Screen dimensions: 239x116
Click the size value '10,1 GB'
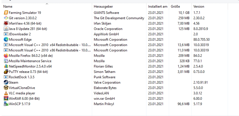tap(184, 13)
